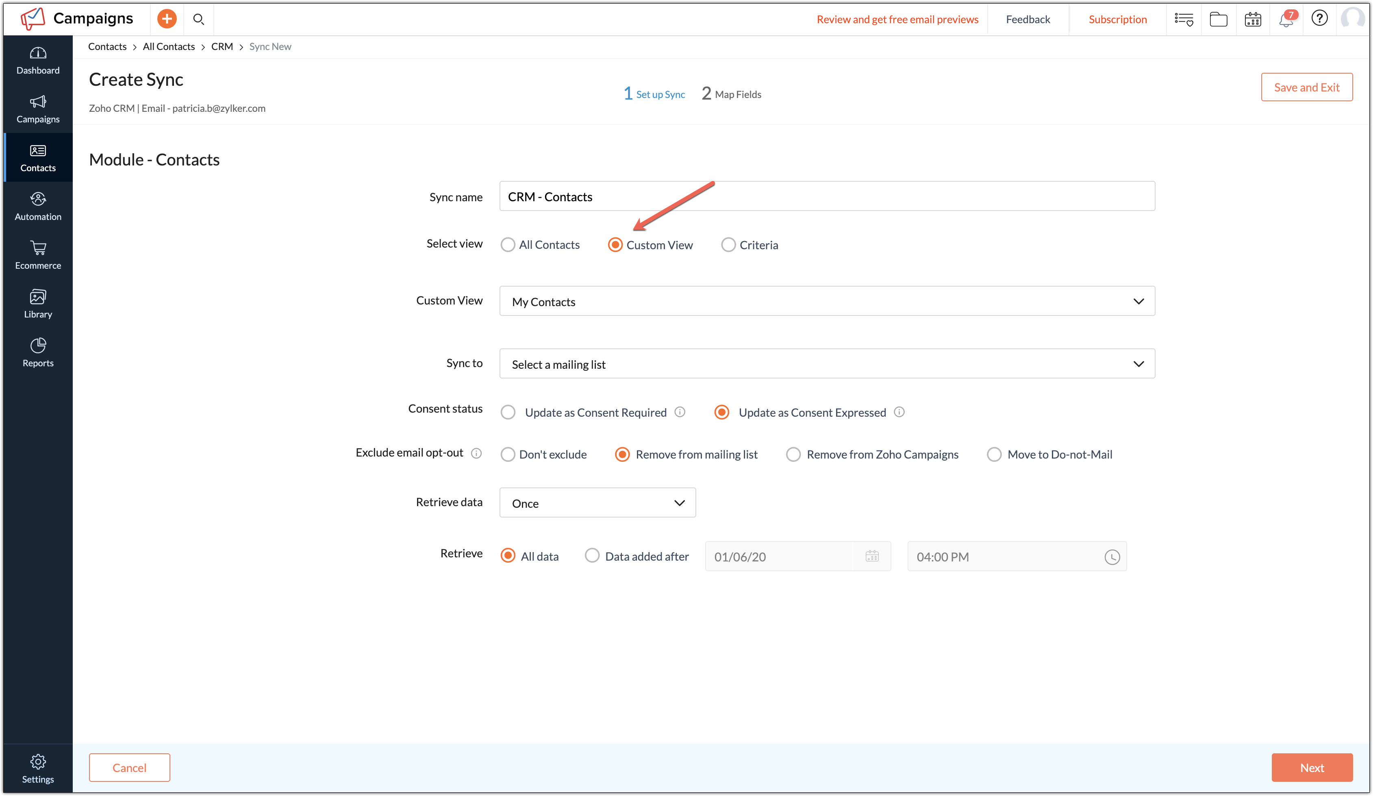Open the Contacts section in the sidebar
Image resolution: width=1373 pixels, height=796 pixels.
(x=37, y=157)
